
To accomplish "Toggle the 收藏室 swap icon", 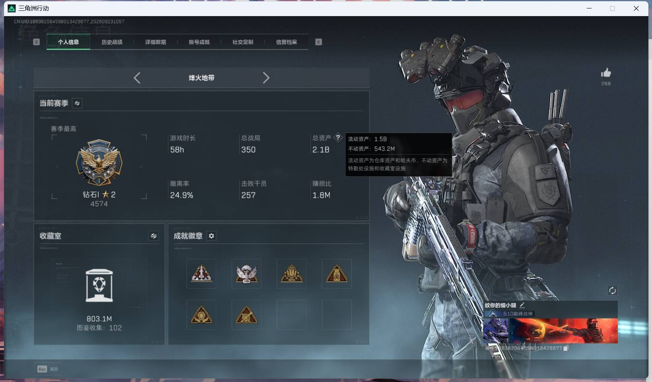I will coord(153,236).
